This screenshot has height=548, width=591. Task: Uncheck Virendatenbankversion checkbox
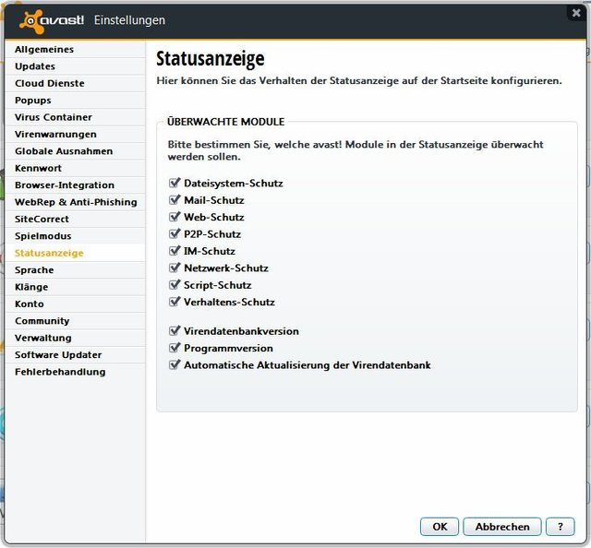175,331
